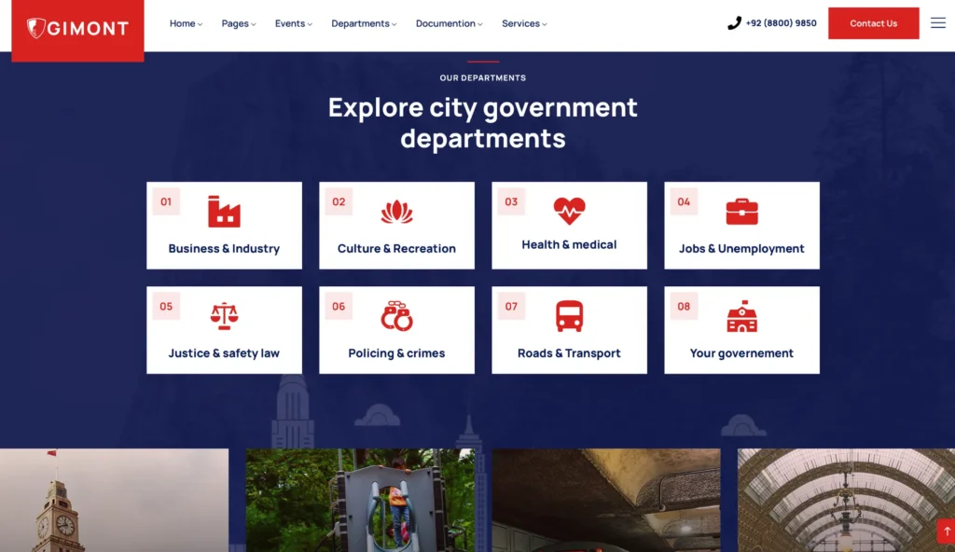The height and width of the screenshot is (552, 955).
Task: Open the Services navigation menu
Action: [524, 23]
